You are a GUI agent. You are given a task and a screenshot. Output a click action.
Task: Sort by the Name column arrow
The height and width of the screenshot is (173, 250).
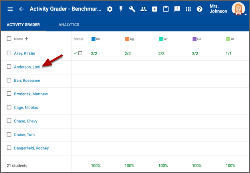27,39
